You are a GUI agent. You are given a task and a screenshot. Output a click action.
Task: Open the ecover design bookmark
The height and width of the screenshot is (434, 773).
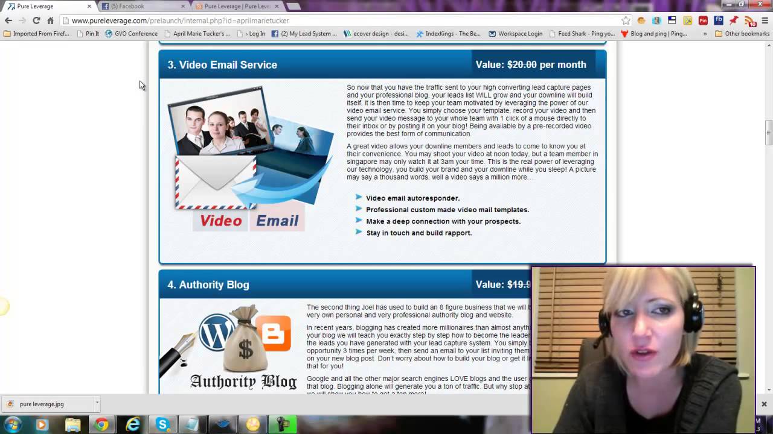click(x=376, y=34)
